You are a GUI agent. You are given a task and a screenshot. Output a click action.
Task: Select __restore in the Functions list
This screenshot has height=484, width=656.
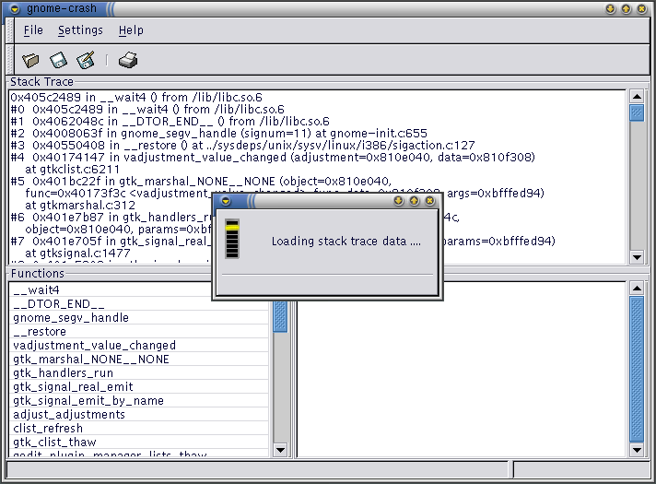pos(139,331)
